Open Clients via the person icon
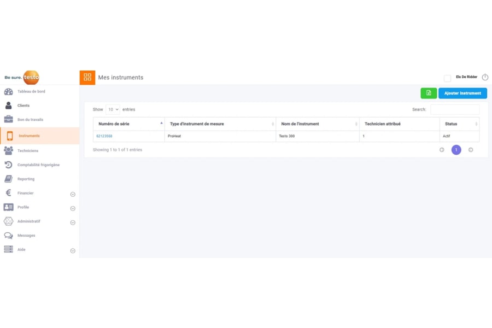This screenshot has height=328, width=492. 8,106
